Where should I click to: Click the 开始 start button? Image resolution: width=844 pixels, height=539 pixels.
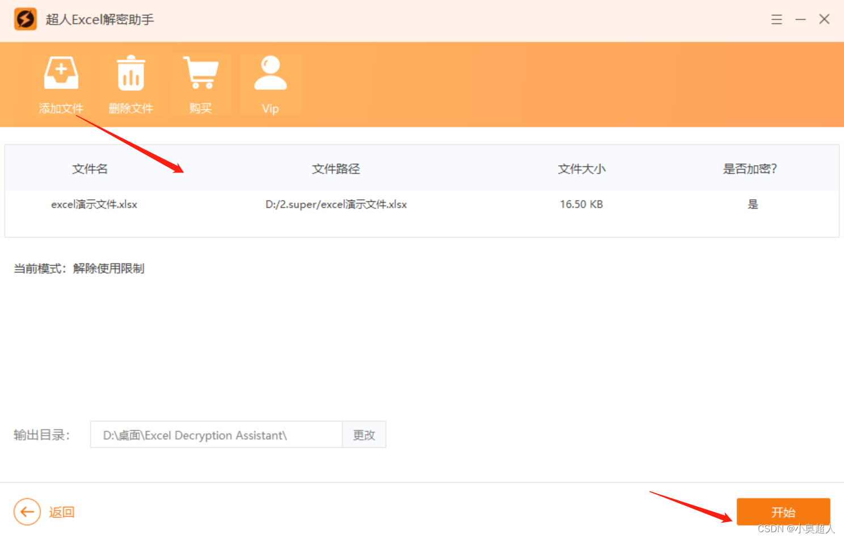click(x=783, y=512)
